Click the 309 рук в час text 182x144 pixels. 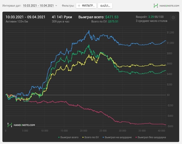click(61, 22)
